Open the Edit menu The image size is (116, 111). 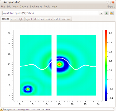click(x=9, y=7)
